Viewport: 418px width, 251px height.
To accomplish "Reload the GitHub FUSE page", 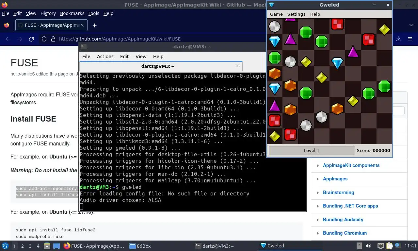I will pos(31,39).
